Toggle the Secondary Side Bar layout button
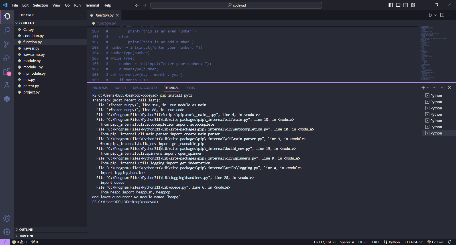The height and width of the screenshot is (245, 456). point(406,5)
